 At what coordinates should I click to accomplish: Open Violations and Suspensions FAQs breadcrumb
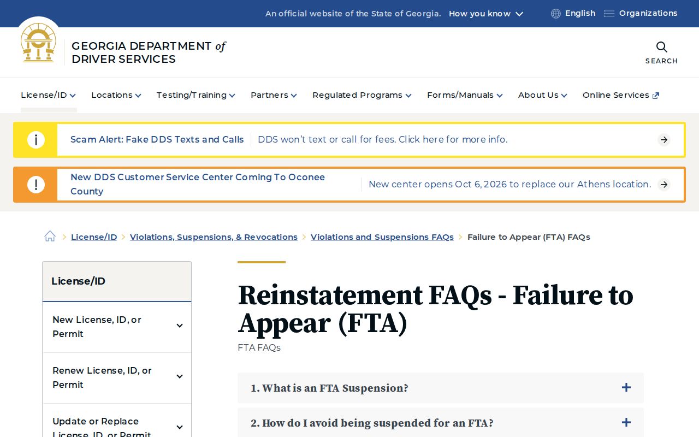382,237
